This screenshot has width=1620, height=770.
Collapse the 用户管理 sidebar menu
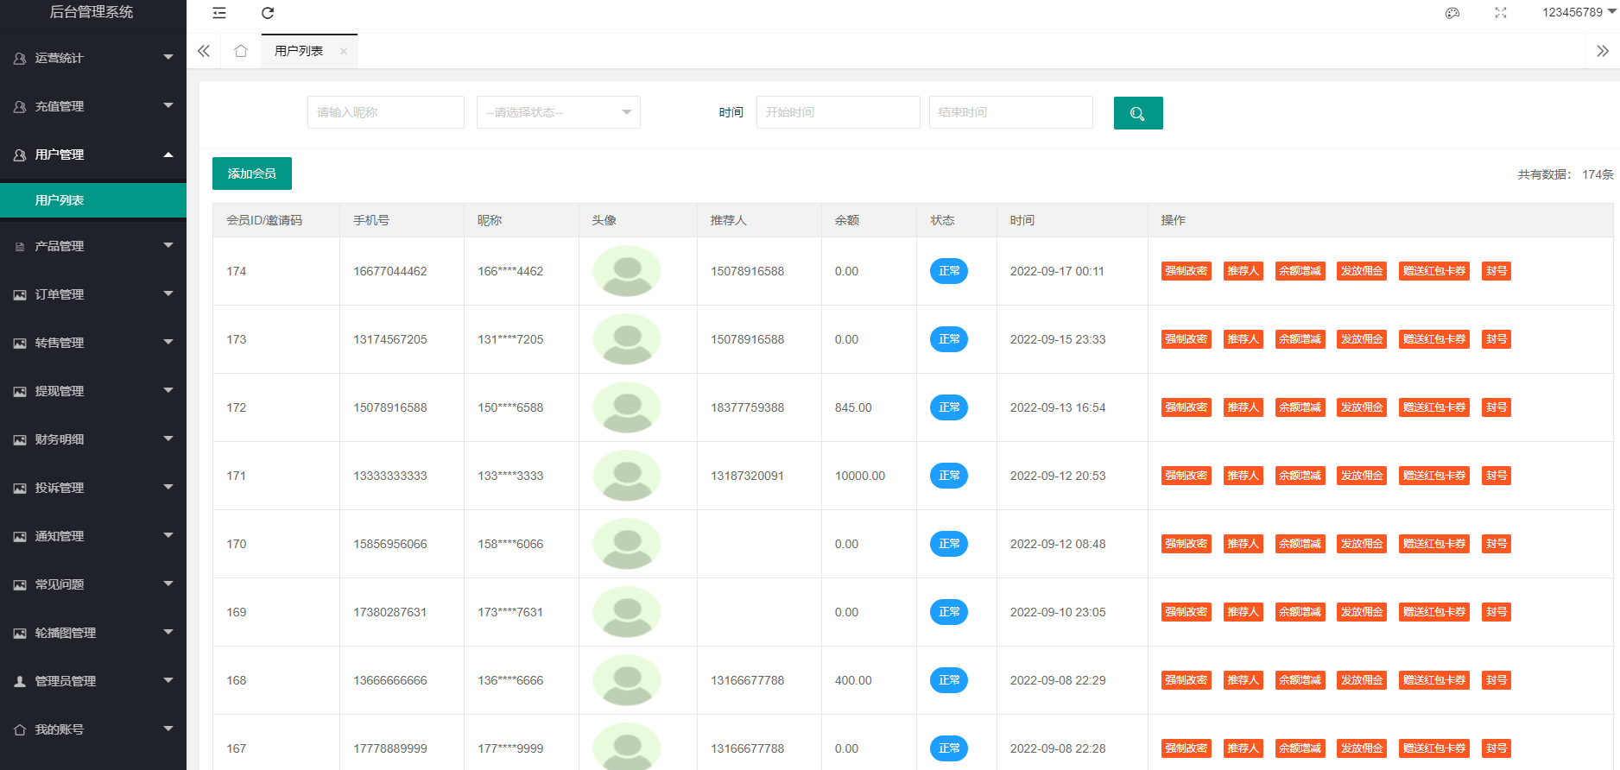(x=92, y=155)
